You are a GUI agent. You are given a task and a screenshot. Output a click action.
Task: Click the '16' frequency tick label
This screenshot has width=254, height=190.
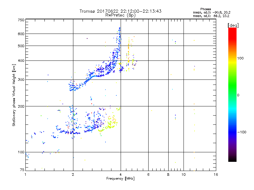(216, 174)
